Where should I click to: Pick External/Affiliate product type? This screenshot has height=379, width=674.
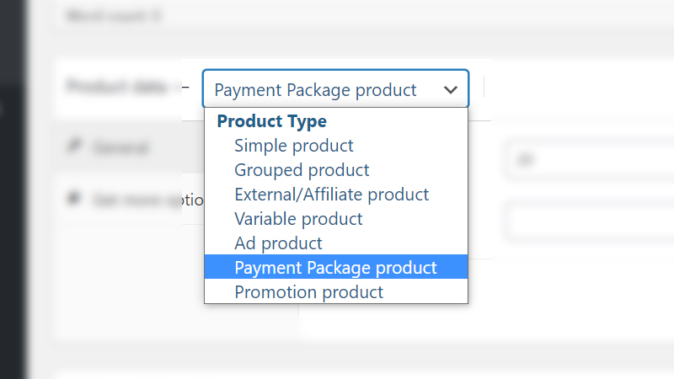click(x=331, y=195)
